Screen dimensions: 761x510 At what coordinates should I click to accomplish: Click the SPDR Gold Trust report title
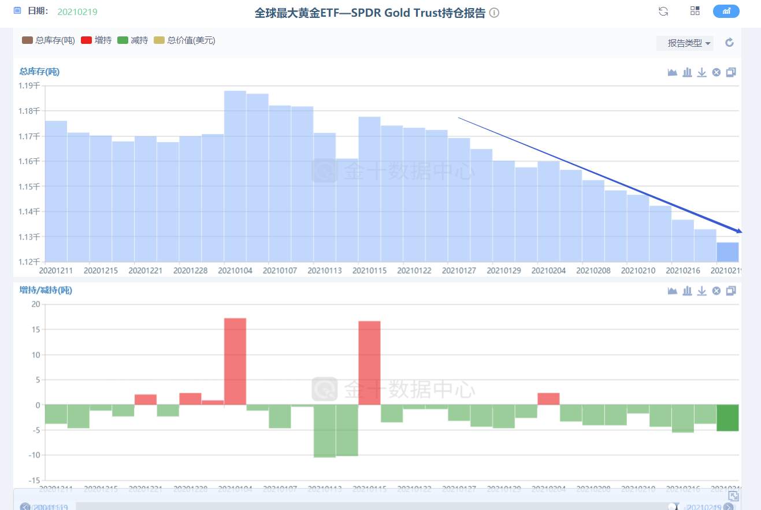click(370, 13)
